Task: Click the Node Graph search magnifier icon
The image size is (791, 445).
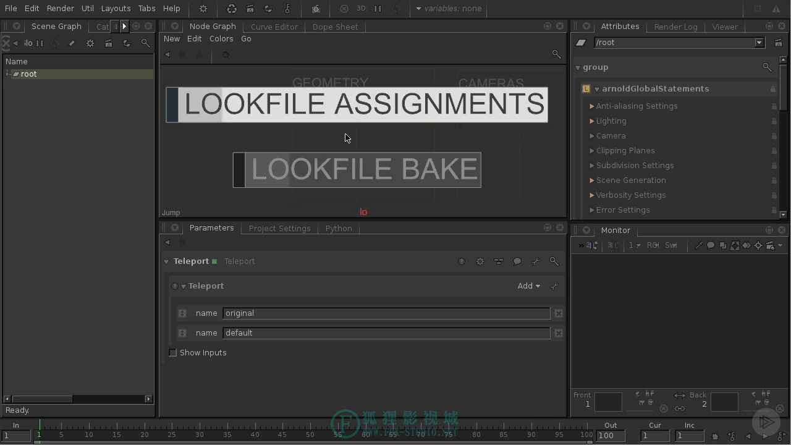Action: tap(556, 54)
